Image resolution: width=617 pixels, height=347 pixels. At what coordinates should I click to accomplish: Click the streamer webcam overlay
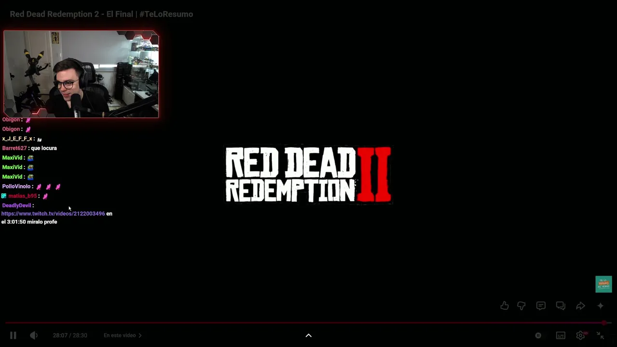81,74
